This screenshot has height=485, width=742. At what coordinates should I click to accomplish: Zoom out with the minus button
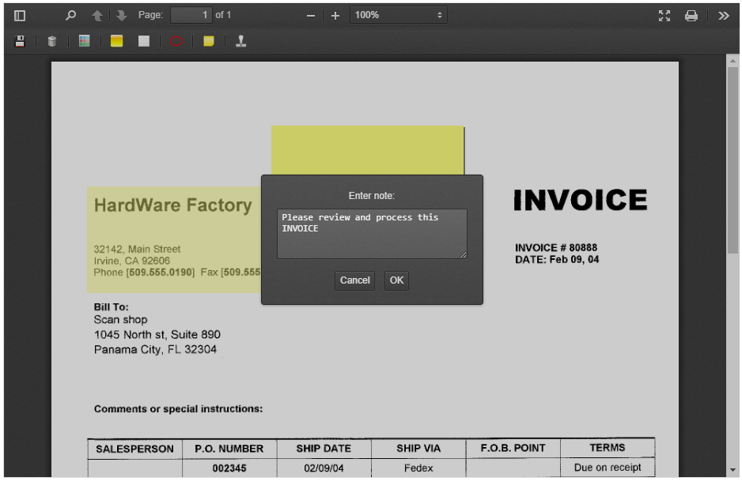point(310,16)
